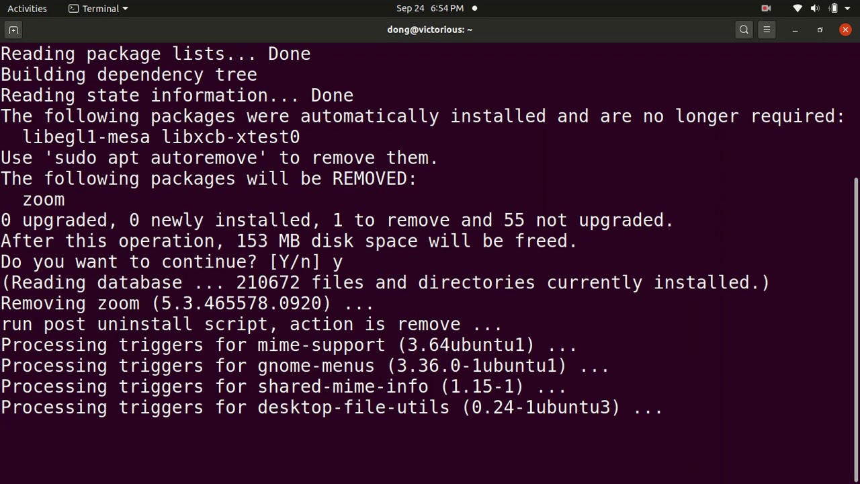
Task: Click the word REMOVED in terminal output
Action: 374,179
